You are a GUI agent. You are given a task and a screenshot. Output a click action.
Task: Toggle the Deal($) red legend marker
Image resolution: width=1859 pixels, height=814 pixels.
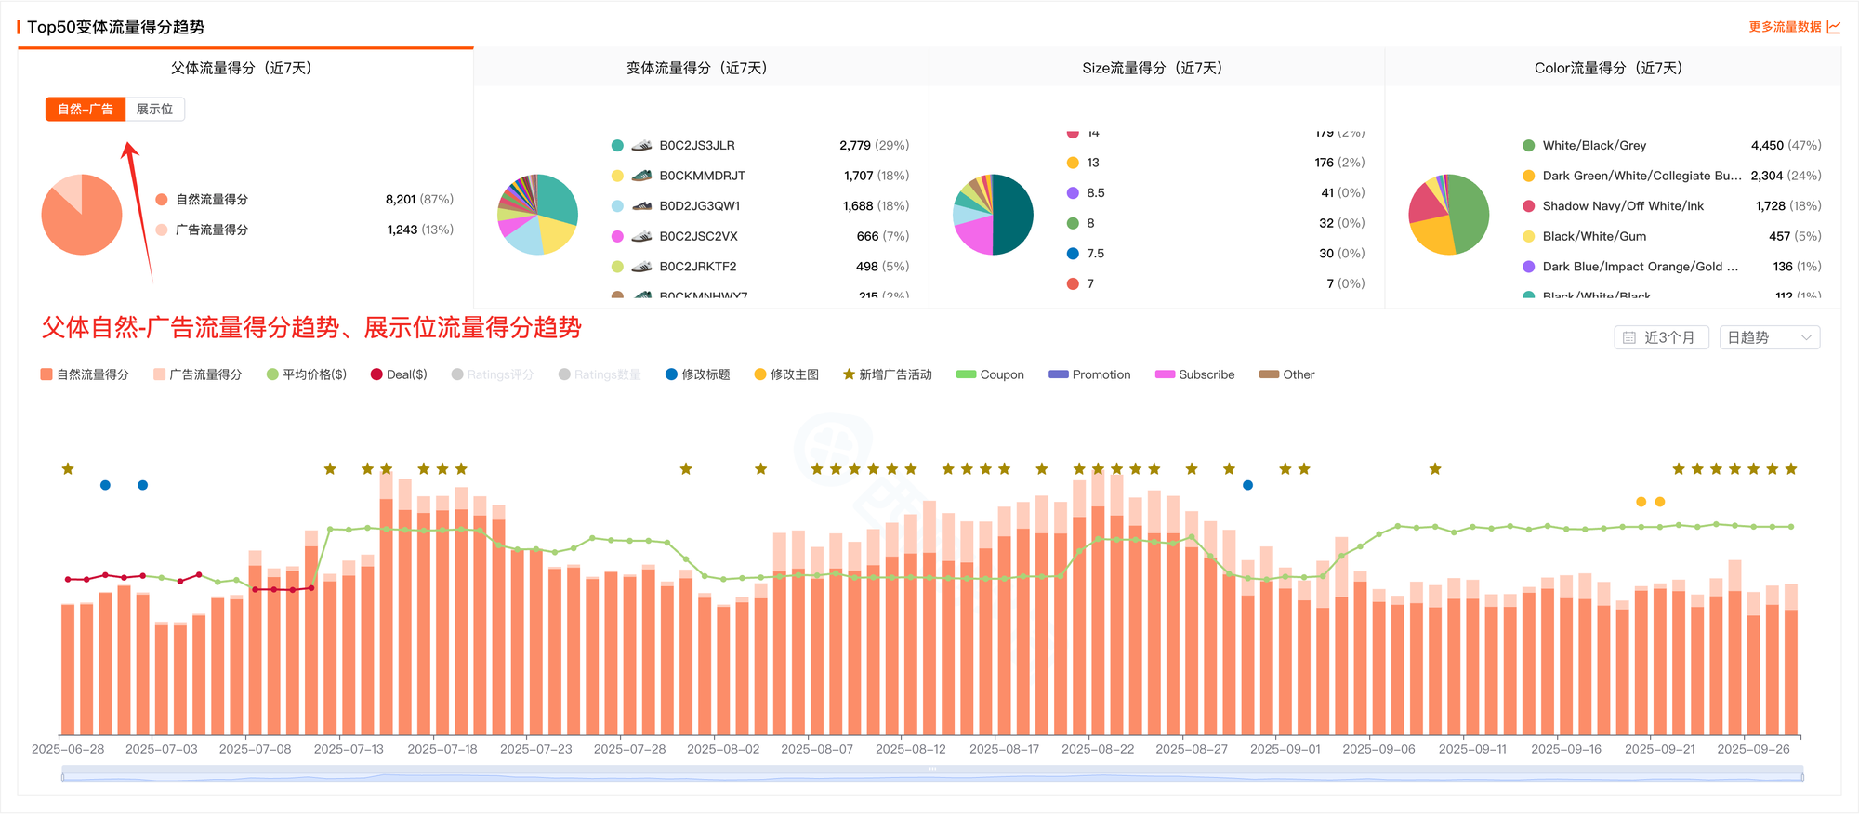[376, 374]
